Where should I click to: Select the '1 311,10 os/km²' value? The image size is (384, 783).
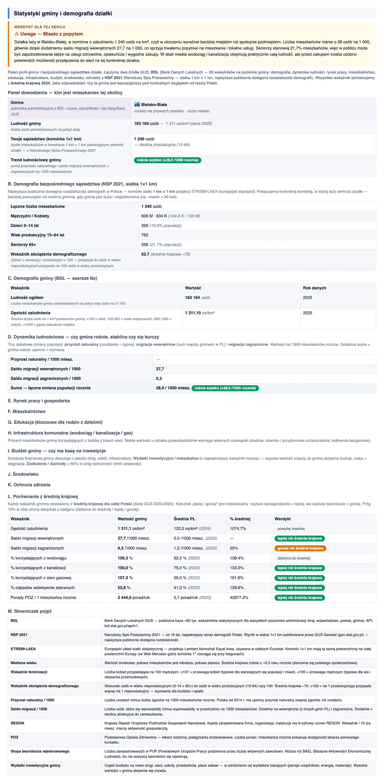(200, 313)
